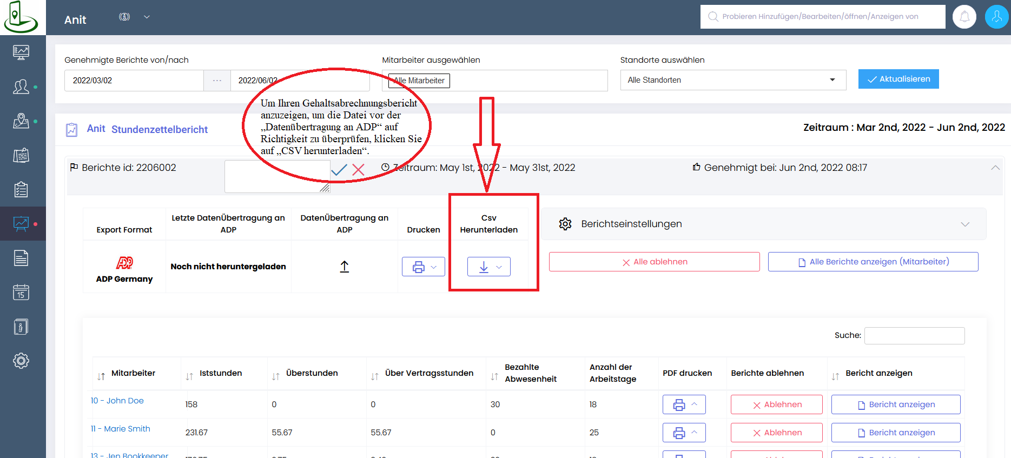1011x458 pixels.
Task: Click the Aktualisieren button
Action: click(x=898, y=79)
